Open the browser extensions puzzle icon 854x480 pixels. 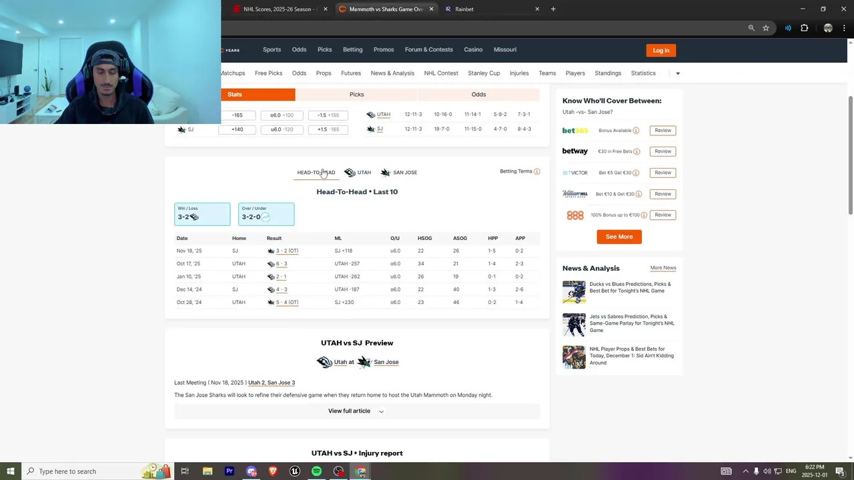click(804, 28)
